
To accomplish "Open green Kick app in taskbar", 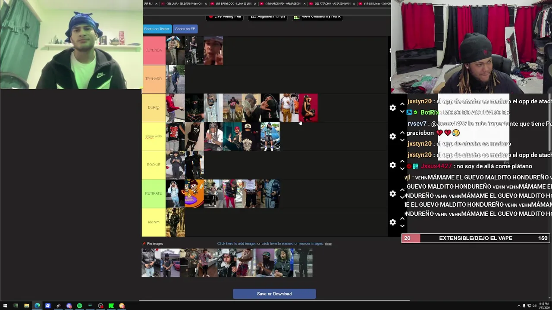I will [111, 306].
